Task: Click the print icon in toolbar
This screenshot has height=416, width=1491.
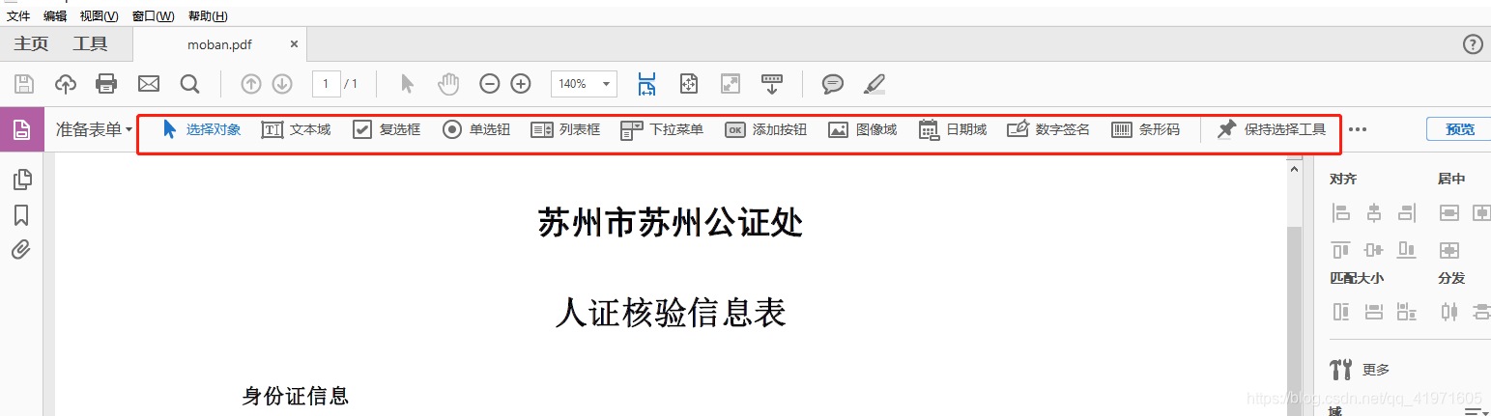Action: (x=106, y=84)
